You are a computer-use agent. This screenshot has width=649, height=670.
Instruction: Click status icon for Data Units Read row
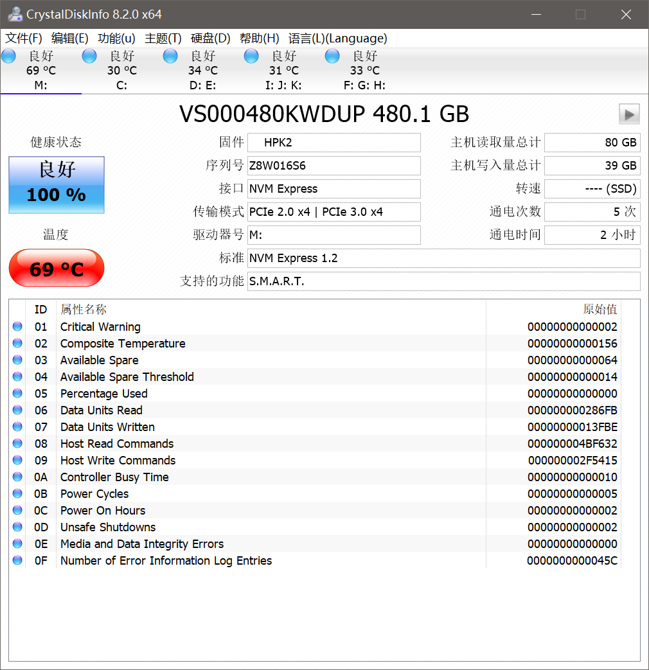(17, 410)
